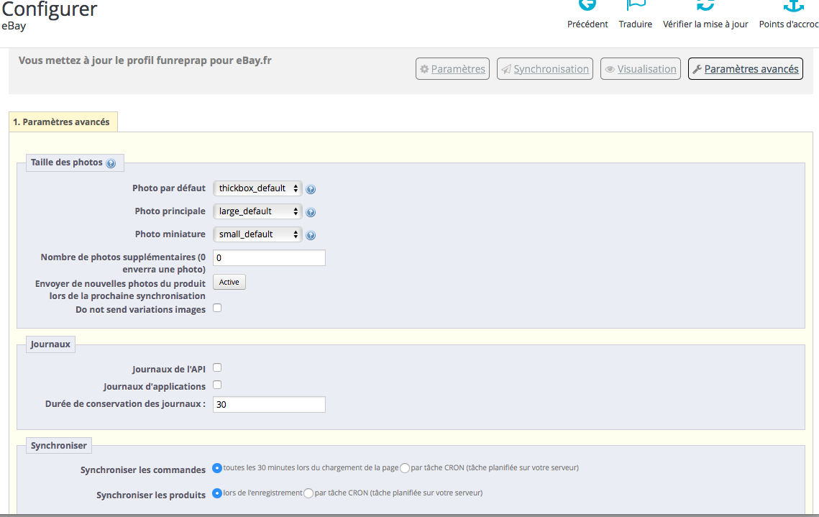Select lors de l'enregistrement radio option

217,493
